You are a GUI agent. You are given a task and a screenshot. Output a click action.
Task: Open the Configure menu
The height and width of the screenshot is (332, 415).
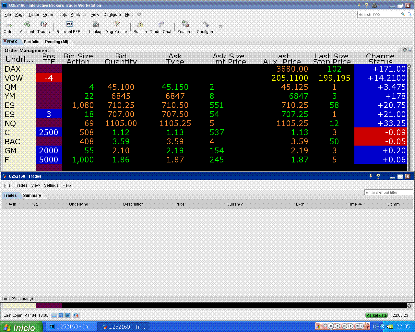(x=112, y=15)
